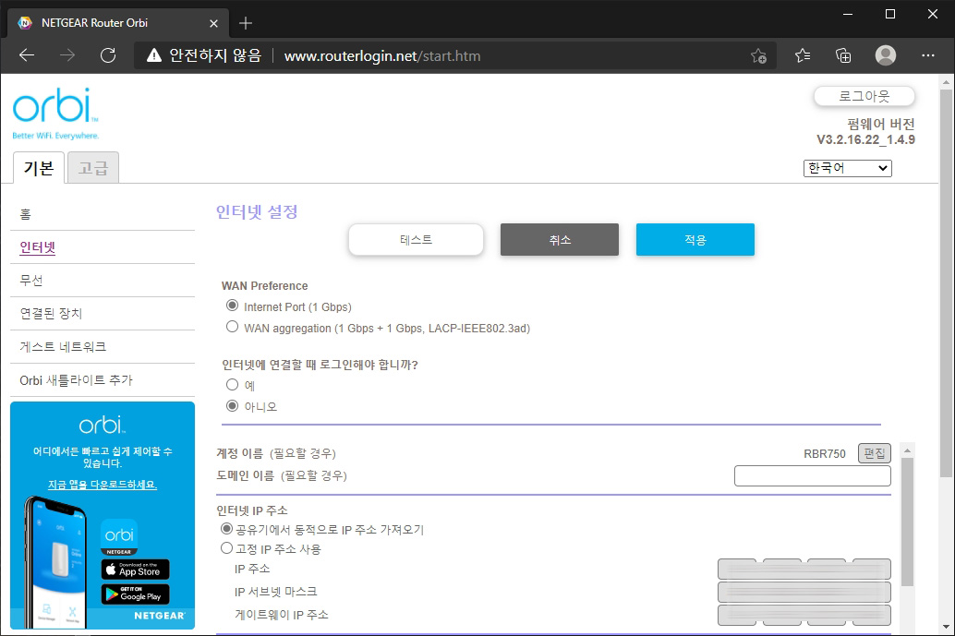
Task: Open browser settings and more menu
Action: [x=927, y=55]
